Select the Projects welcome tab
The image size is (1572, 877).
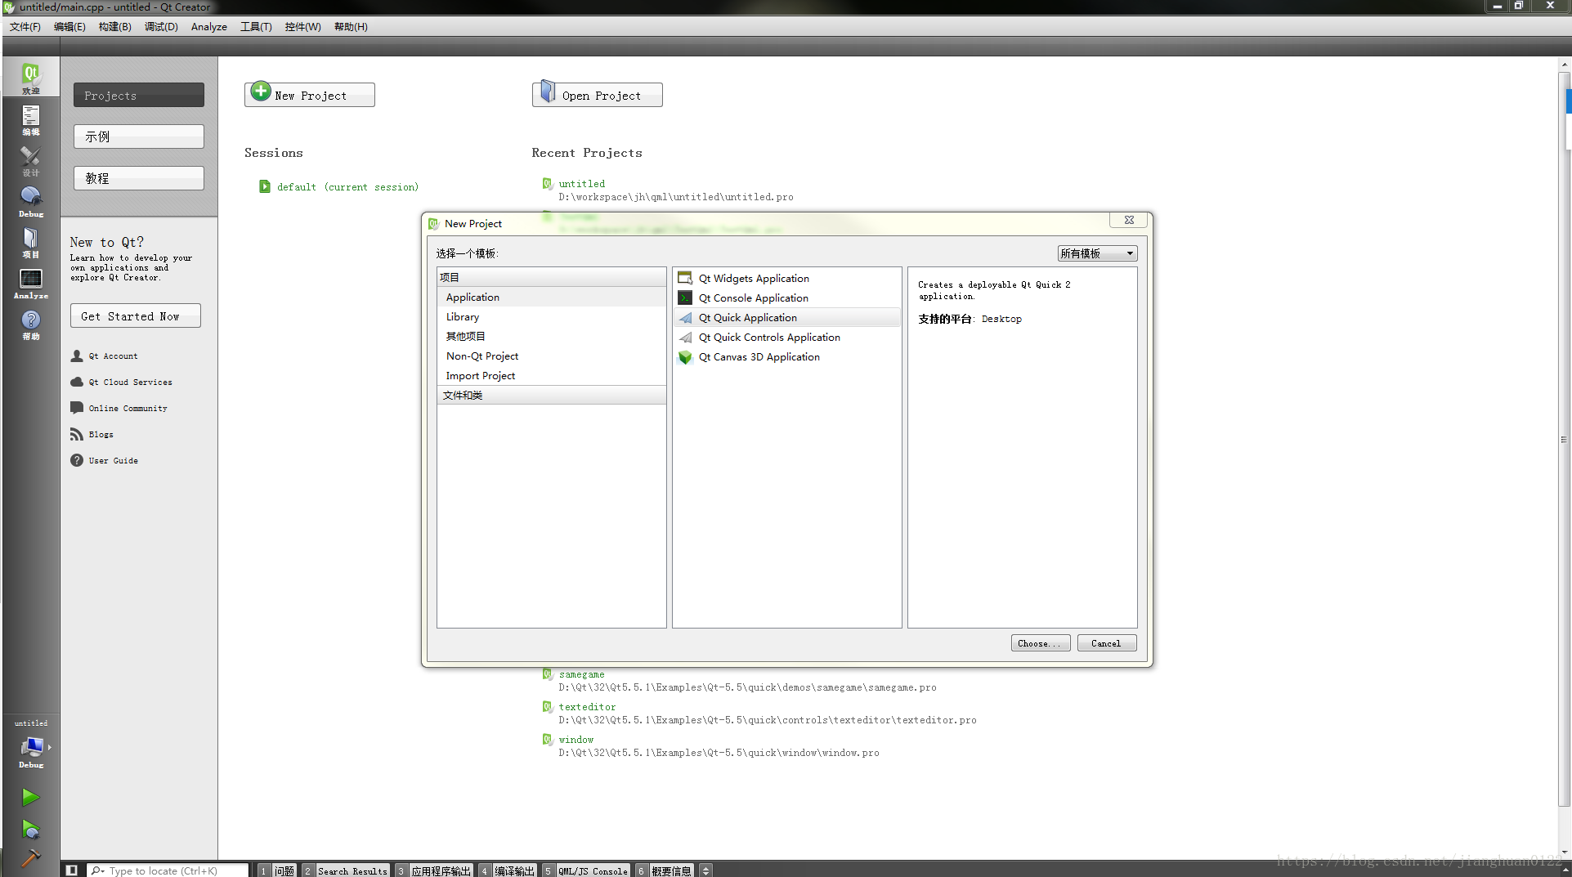click(x=139, y=95)
